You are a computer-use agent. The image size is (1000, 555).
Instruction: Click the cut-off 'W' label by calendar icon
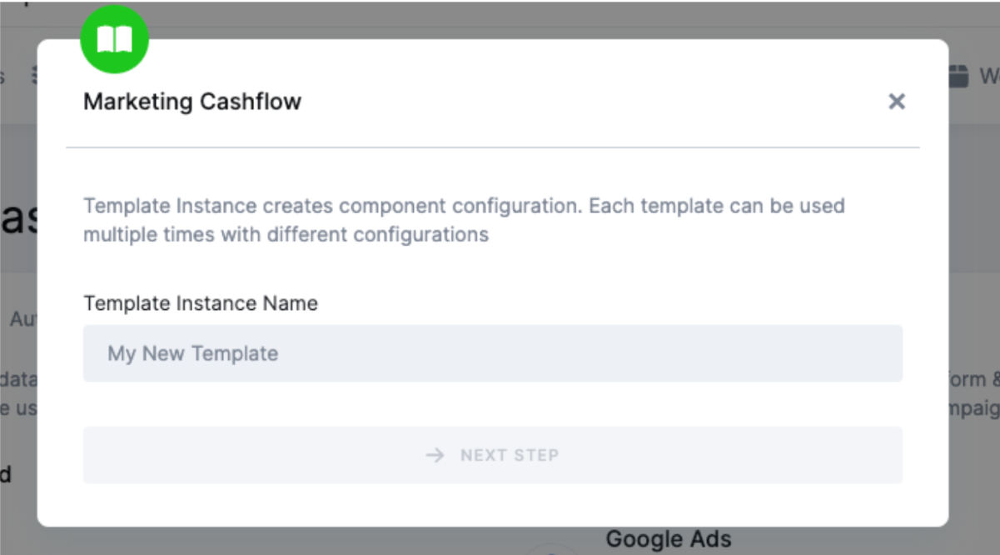click(989, 77)
